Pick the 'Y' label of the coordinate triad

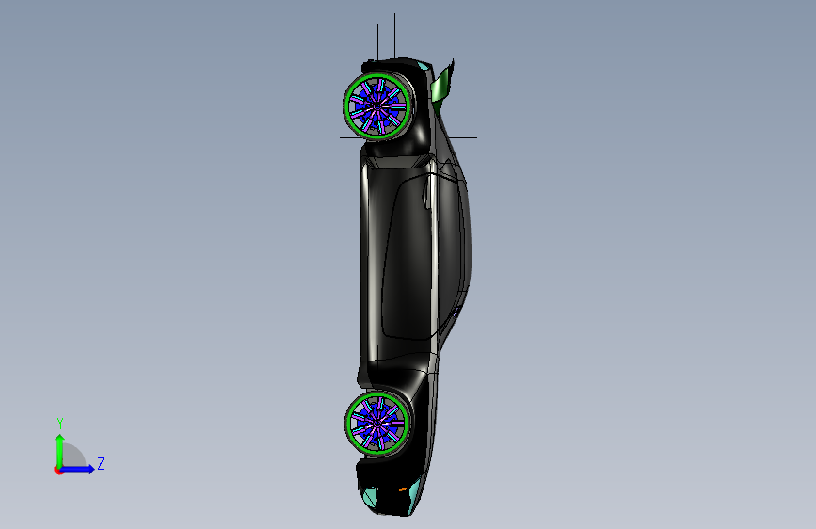pyautogui.click(x=60, y=424)
